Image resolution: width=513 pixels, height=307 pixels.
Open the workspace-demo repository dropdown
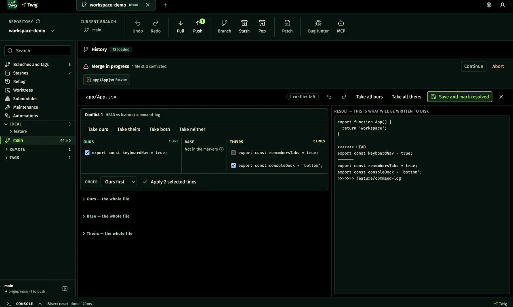coord(32,31)
